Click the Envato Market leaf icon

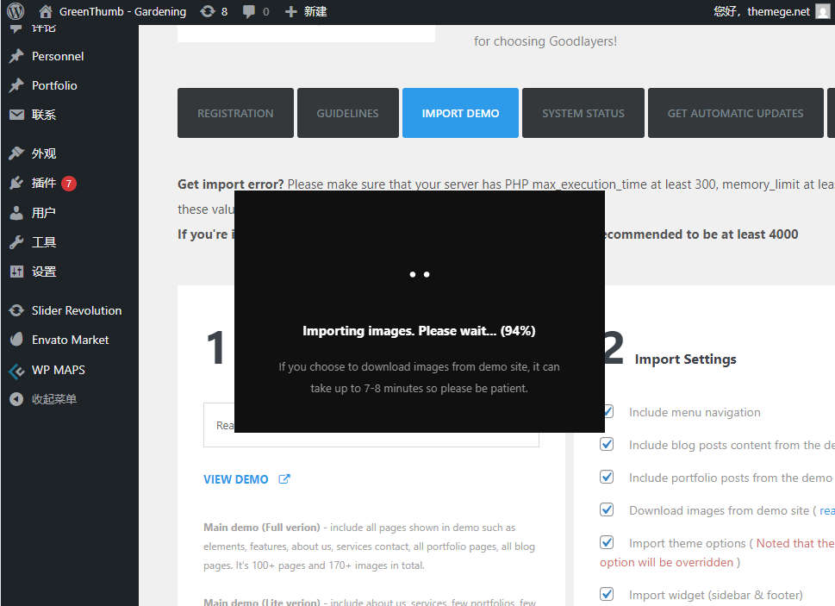pos(16,340)
